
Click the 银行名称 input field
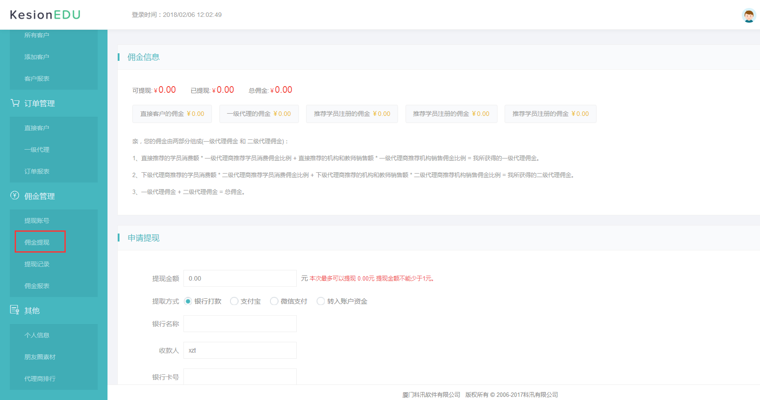(240, 324)
